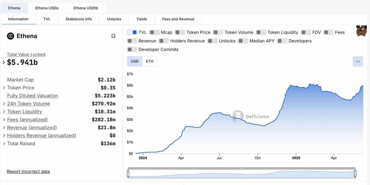The image size is (370, 185).
Task: Click the bookmark icon next to Ethena
Action: (x=113, y=36)
